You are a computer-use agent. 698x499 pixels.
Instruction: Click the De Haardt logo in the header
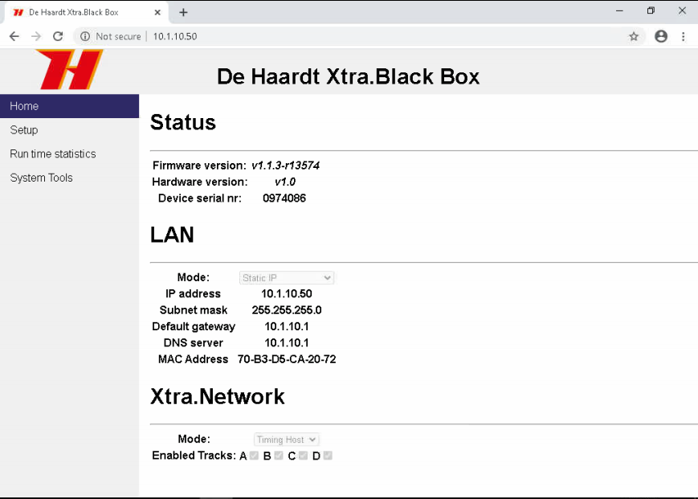click(x=69, y=69)
